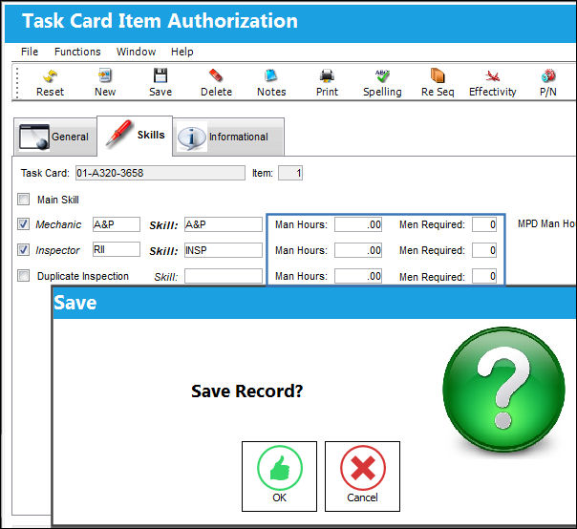Click the MPD Man Hours label
577x529 pixels.
(546, 223)
